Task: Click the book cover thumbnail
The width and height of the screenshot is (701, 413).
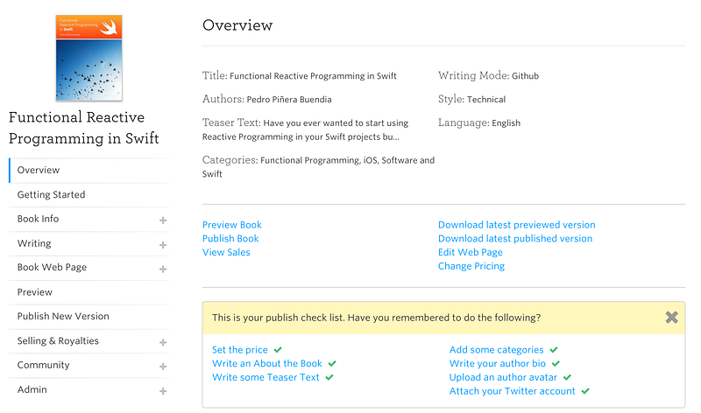Action: (x=89, y=58)
